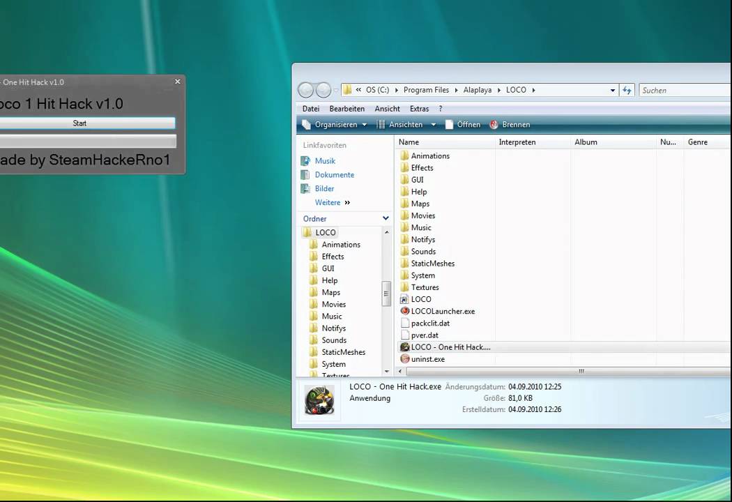732x502 pixels.
Task: Select the Music folder icon in file list
Action: tap(405, 227)
